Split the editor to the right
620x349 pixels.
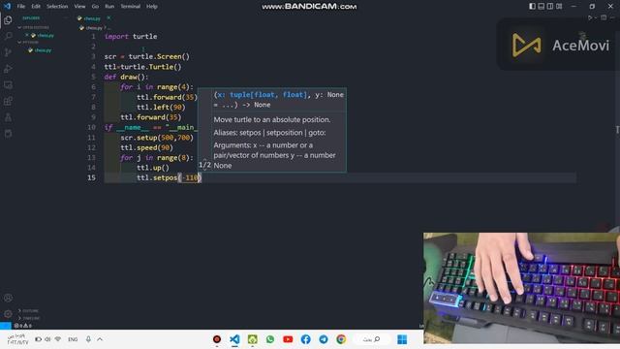click(604, 17)
